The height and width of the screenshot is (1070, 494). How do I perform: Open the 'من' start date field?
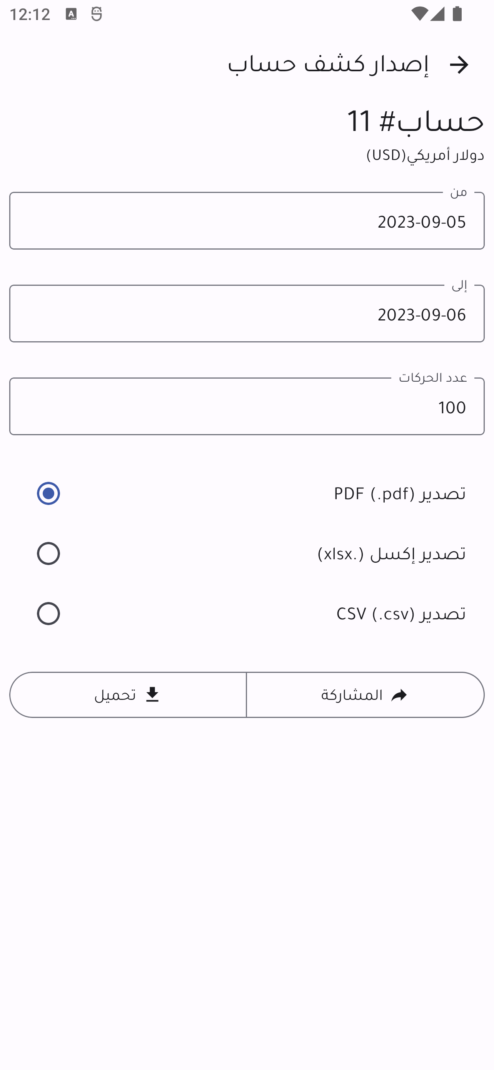247,221
